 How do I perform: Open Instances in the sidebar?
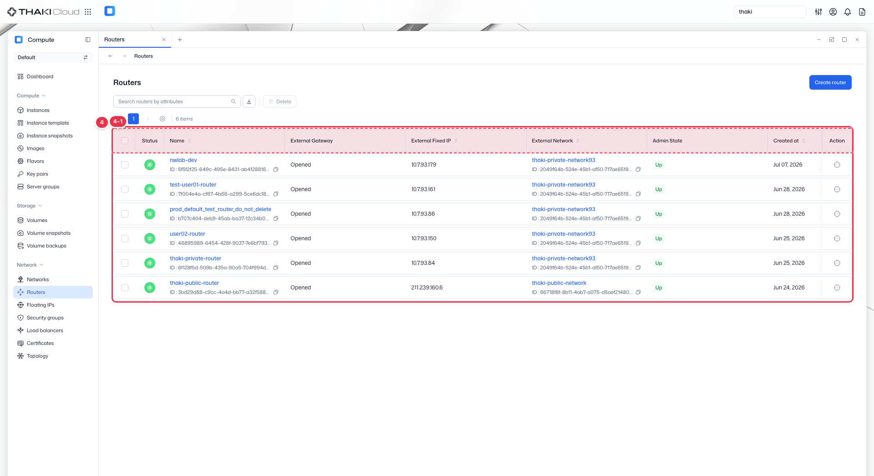point(53,110)
